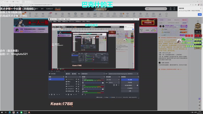Toggle the lock on the 文本 (GDI+) 3 source

click(x=78, y=89)
